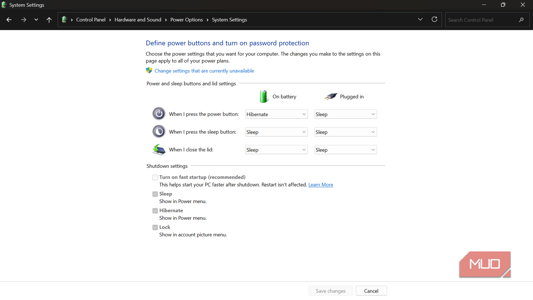Navigate to Power Options breadcrumb

(x=187, y=20)
